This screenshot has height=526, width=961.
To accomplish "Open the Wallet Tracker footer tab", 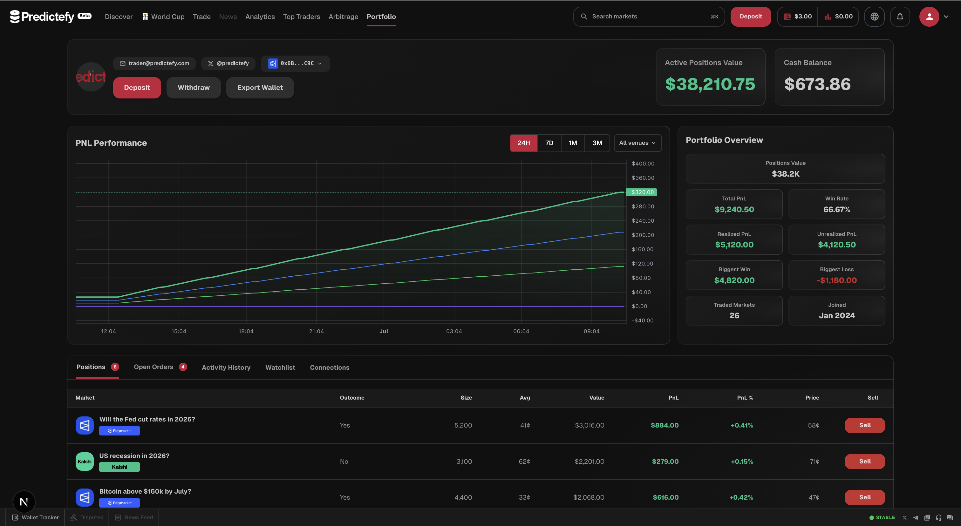I will pos(36,517).
